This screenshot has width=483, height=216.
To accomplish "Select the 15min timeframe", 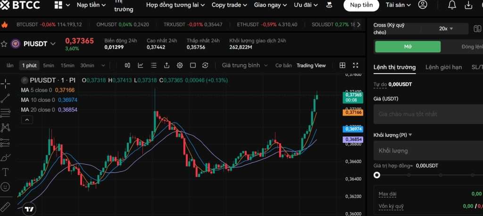I will (x=67, y=66).
